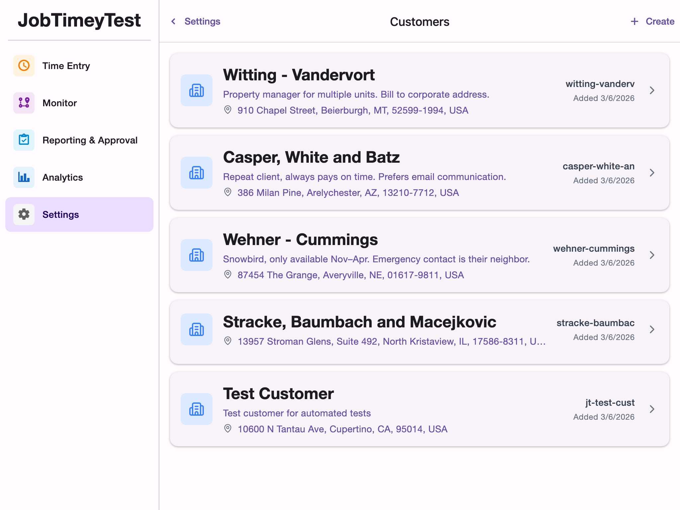This screenshot has width=680, height=510.
Task: Go back using the Settings link
Action: 202,21
